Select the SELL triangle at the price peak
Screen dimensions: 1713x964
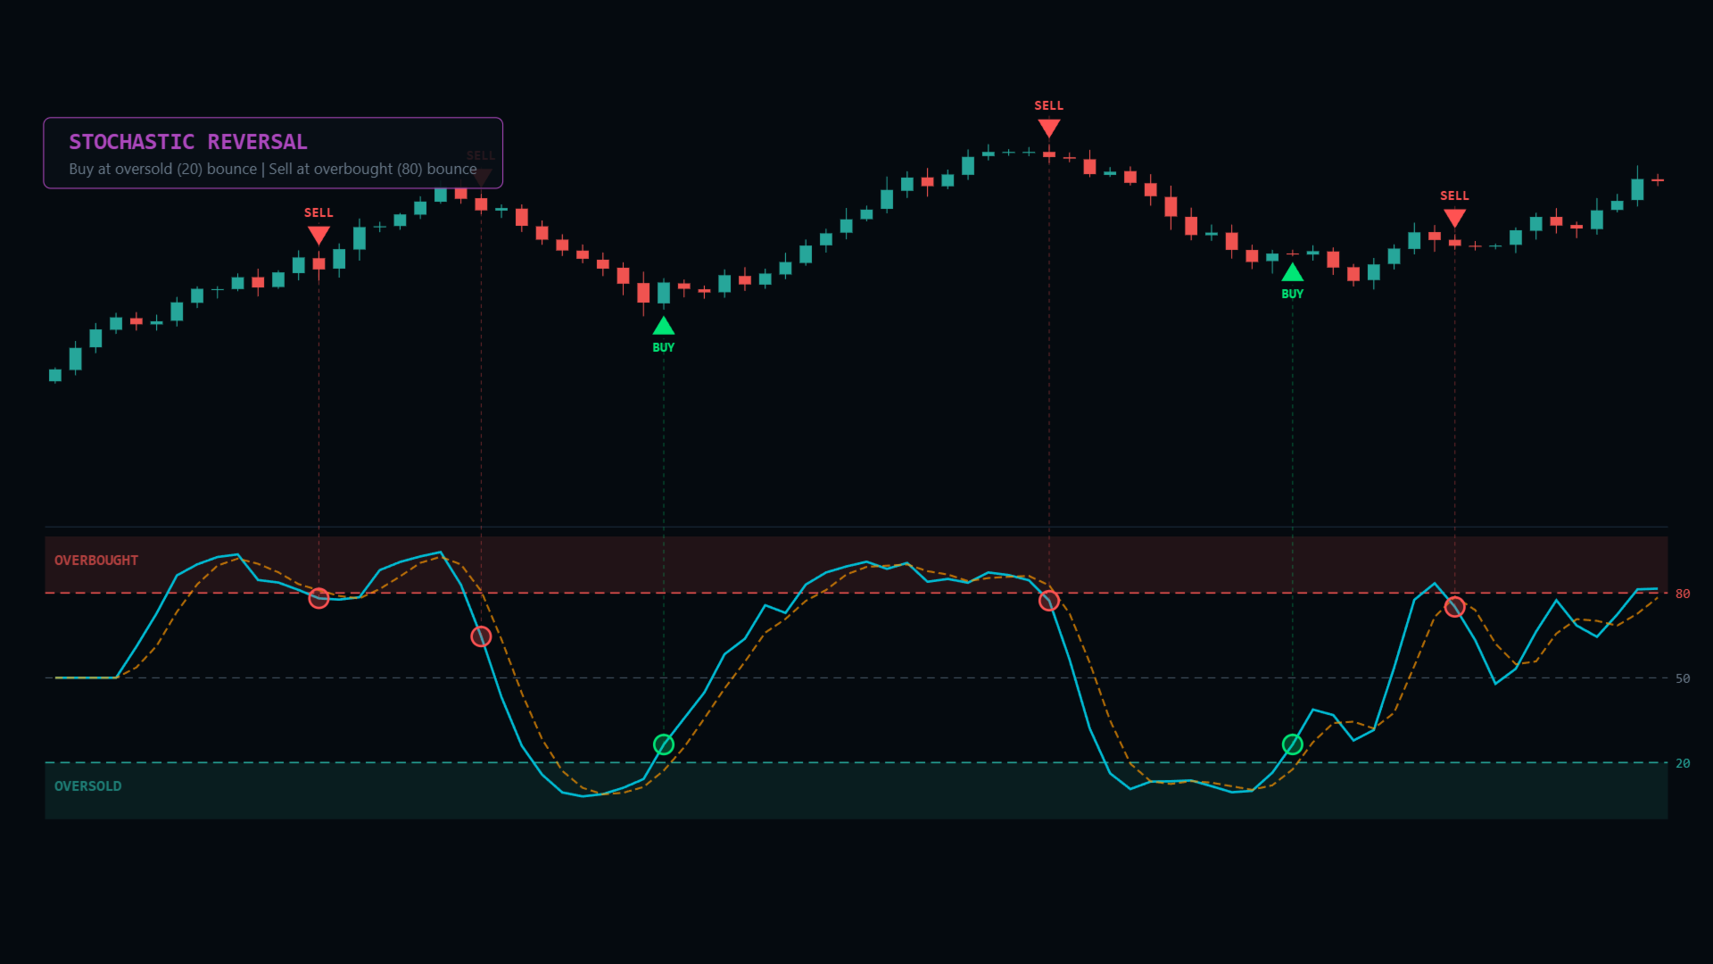pos(1049,128)
